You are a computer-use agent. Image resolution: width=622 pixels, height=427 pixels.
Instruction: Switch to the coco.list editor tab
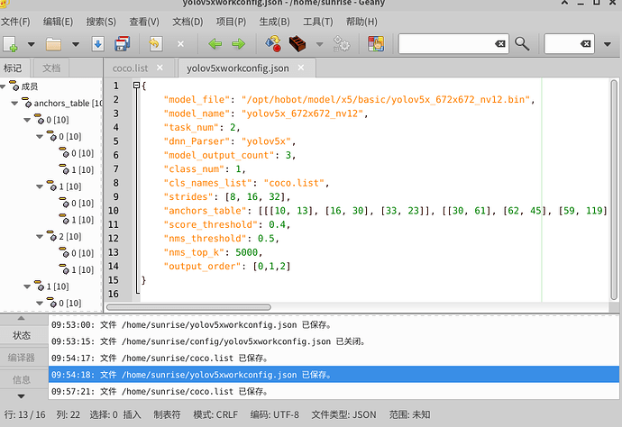tap(130, 68)
